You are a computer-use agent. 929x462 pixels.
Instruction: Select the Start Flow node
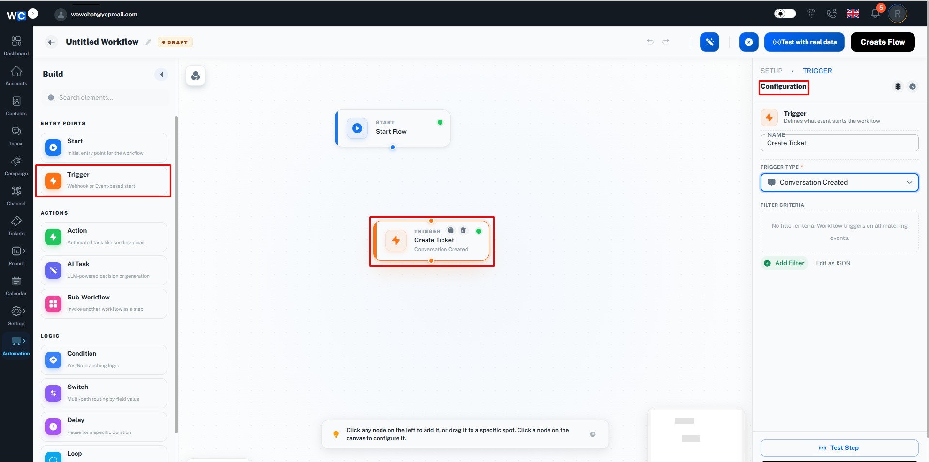(x=393, y=128)
